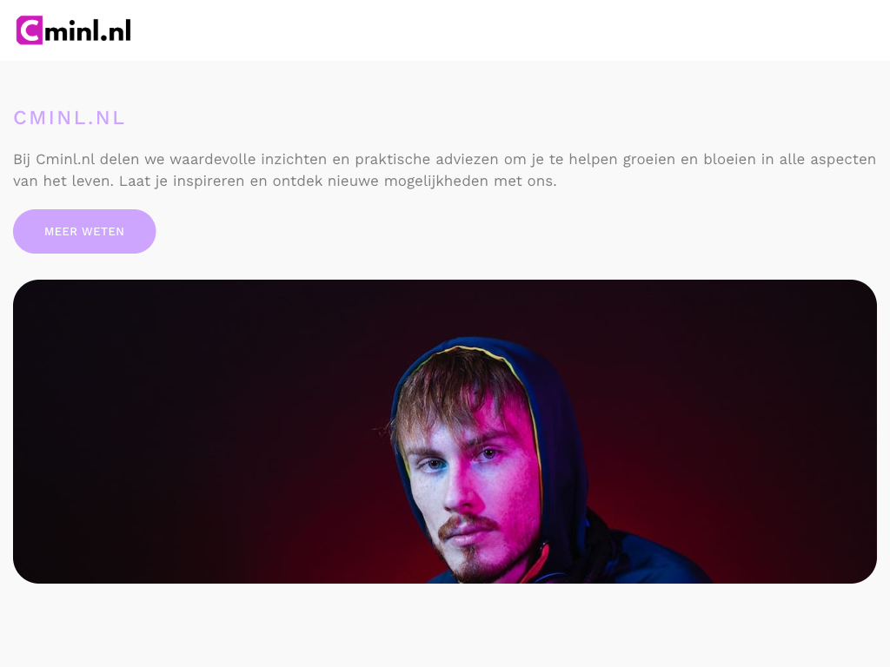Click the word "waardevolle" in the intro text
The width and height of the screenshot is (890, 667).
[213, 160]
